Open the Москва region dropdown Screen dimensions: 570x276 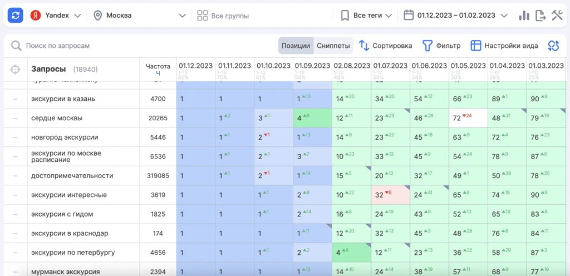coord(139,16)
